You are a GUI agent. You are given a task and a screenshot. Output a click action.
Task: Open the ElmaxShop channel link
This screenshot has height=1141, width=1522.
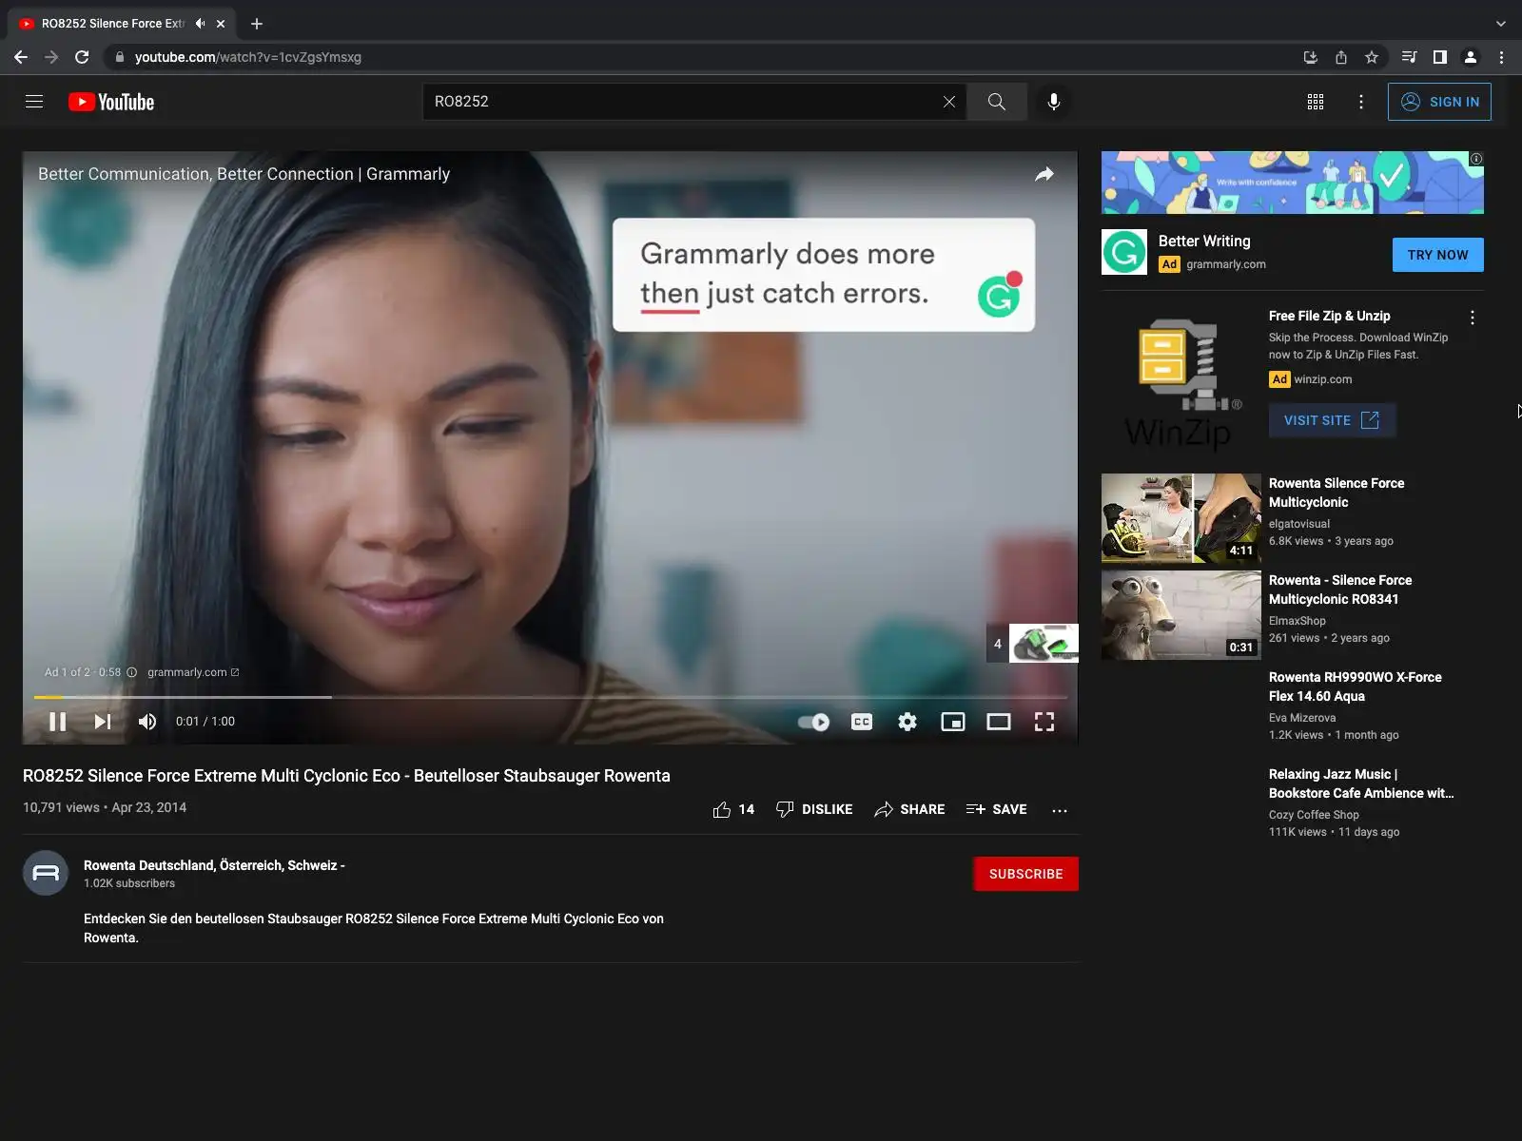tap(1298, 621)
